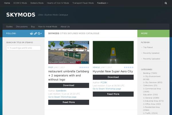Open XCOM 2 Mods site link
The height and width of the screenshot is (115, 172).
click(x=20, y=3)
